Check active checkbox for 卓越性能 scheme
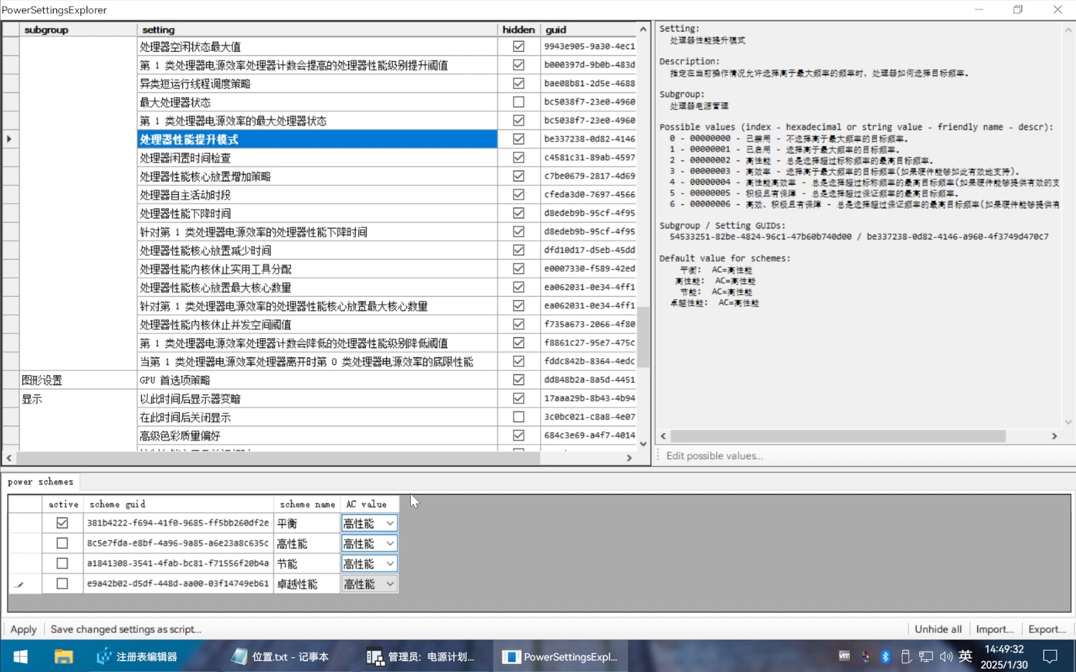This screenshot has width=1076, height=672. tap(63, 583)
